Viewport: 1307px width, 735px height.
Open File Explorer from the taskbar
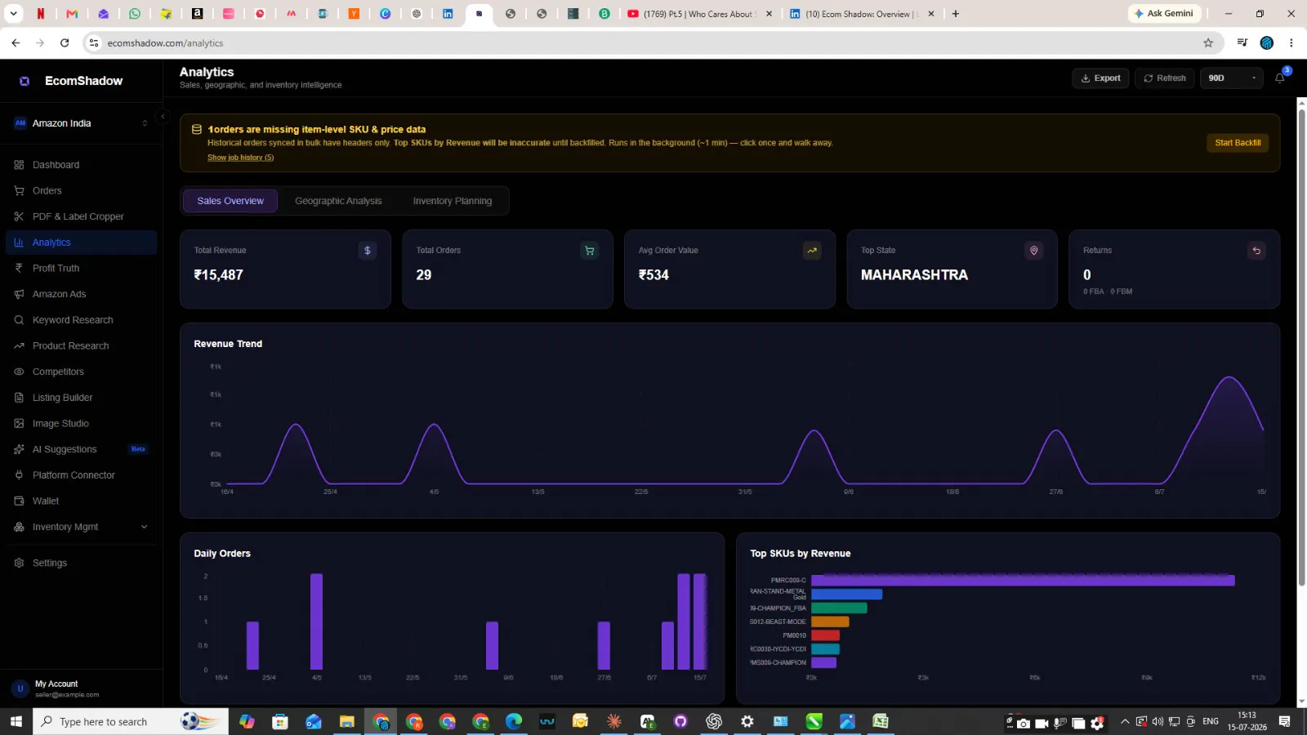point(347,722)
